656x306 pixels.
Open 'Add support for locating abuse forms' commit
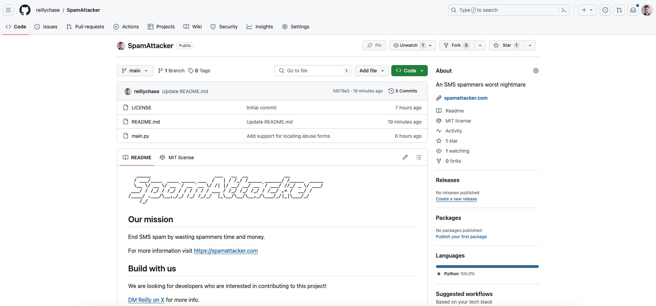click(288, 136)
